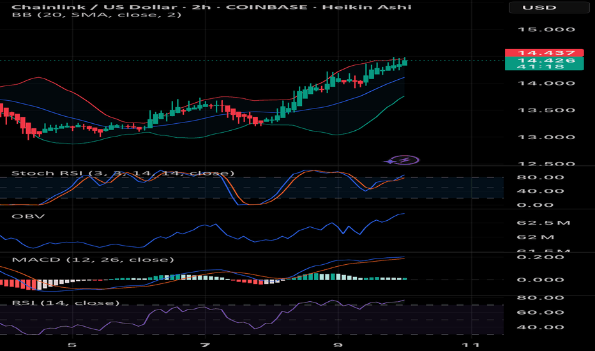Select the RSI (14, close) legend

tap(65, 302)
